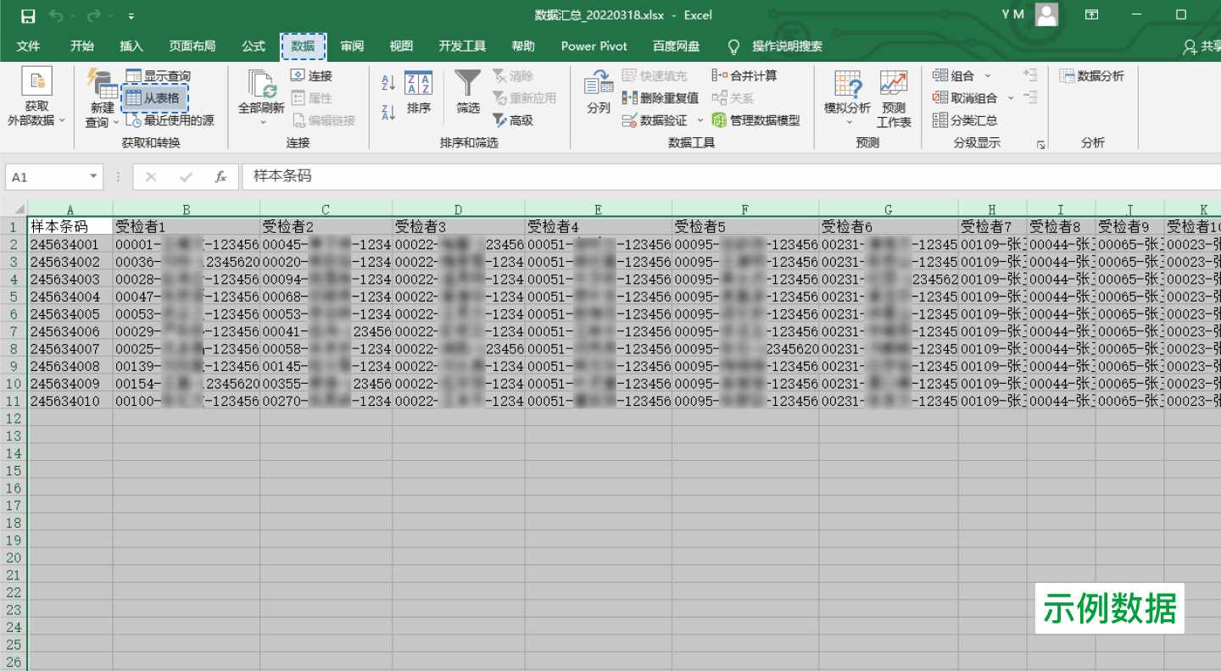This screenshot has height=671, width=1221.
Task: Sort ascending with the A-Z icon
Action: (x=388, y=83)
